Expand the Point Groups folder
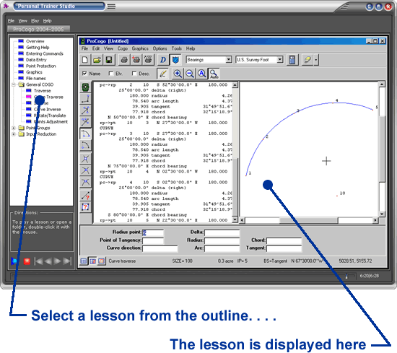 (14, 128)
